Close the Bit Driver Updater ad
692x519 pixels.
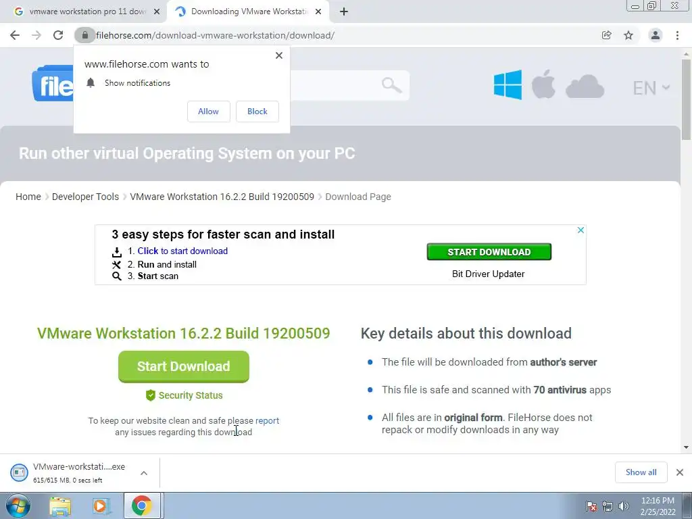[x=580, y=230]
